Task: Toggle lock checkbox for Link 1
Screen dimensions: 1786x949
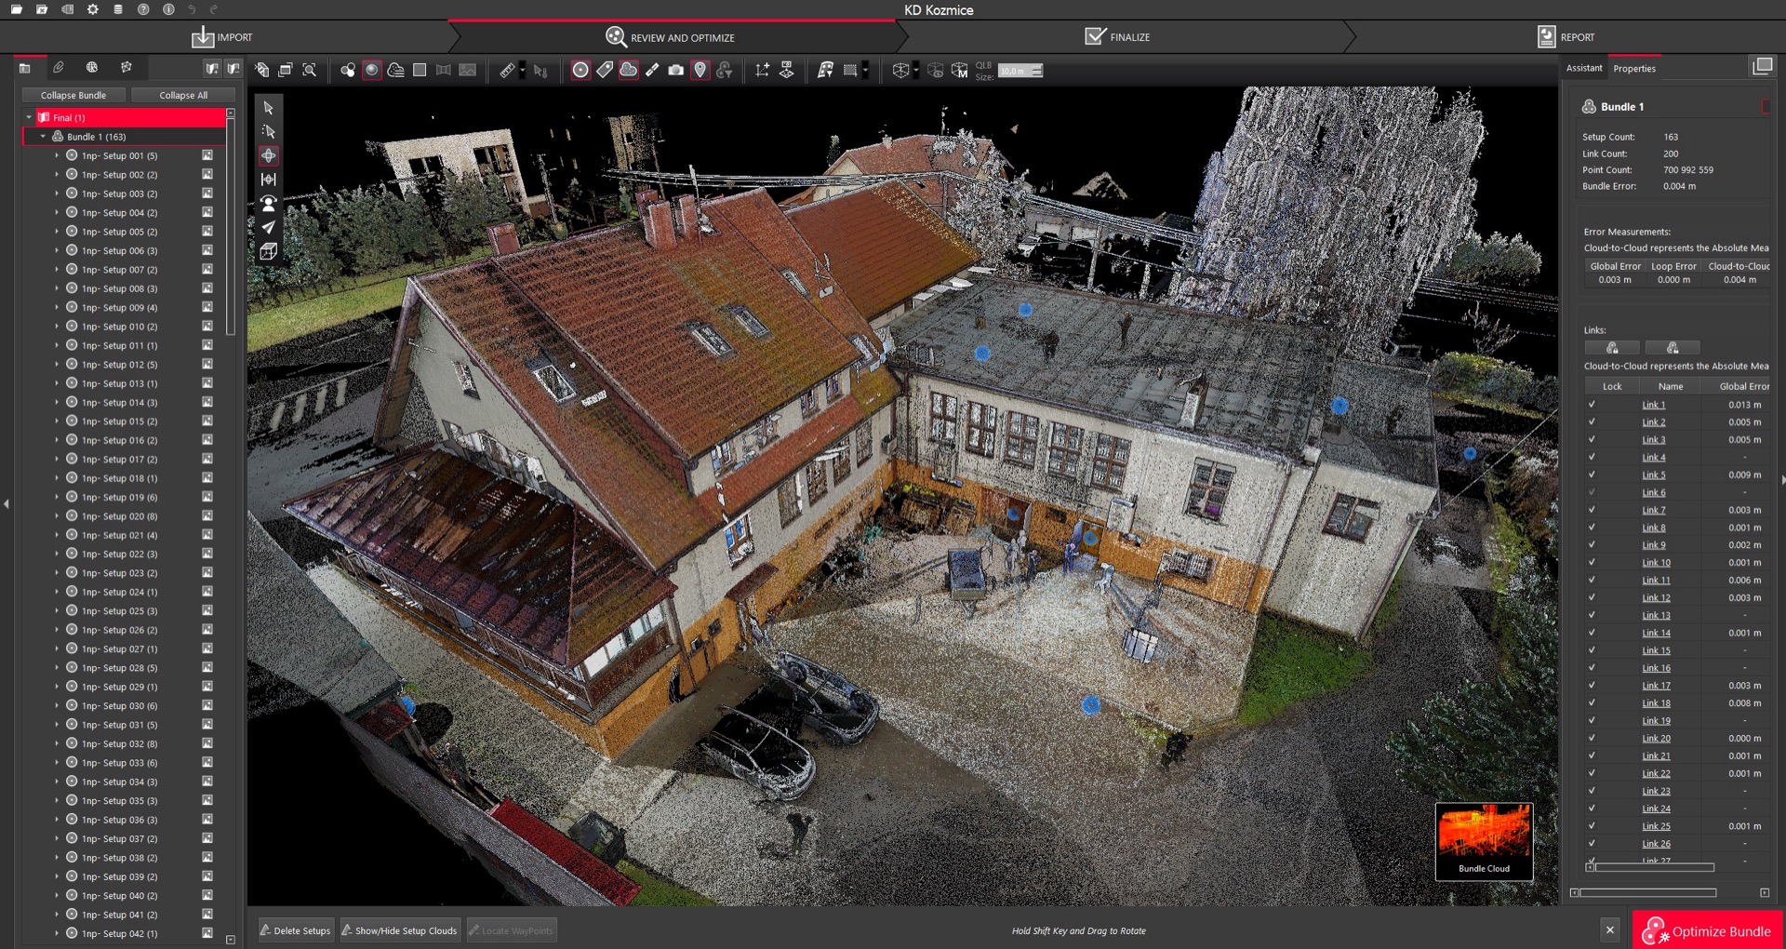Action: pos(1592,405)
